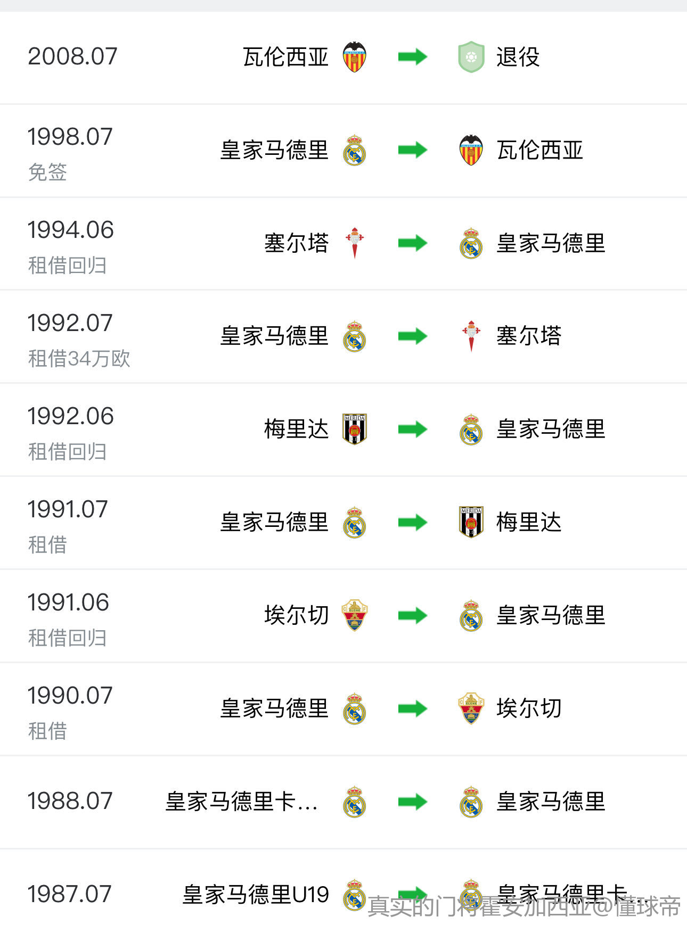Tap Real Madrid Castilla crest in 1988.07 row

point(354,802)
